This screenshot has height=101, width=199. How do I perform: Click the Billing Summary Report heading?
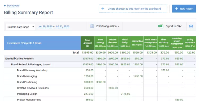(28, 12)
